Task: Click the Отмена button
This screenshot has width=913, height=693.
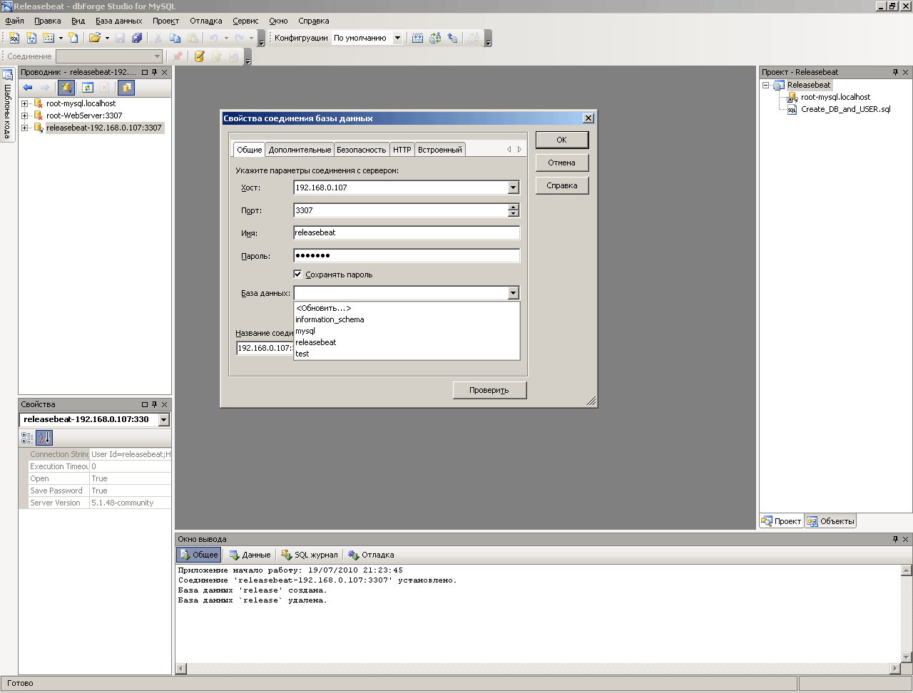Action: [562, 163]
